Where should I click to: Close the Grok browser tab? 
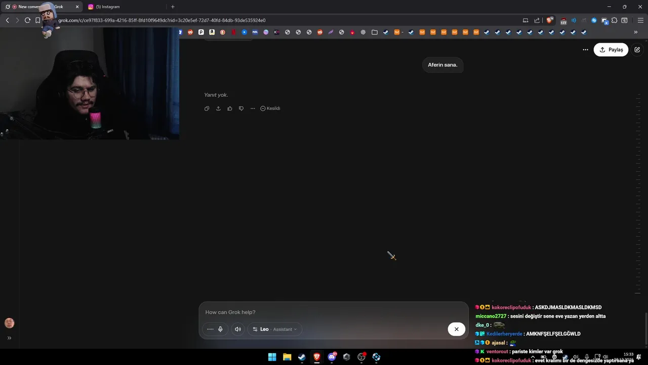[x=77, y=7]
